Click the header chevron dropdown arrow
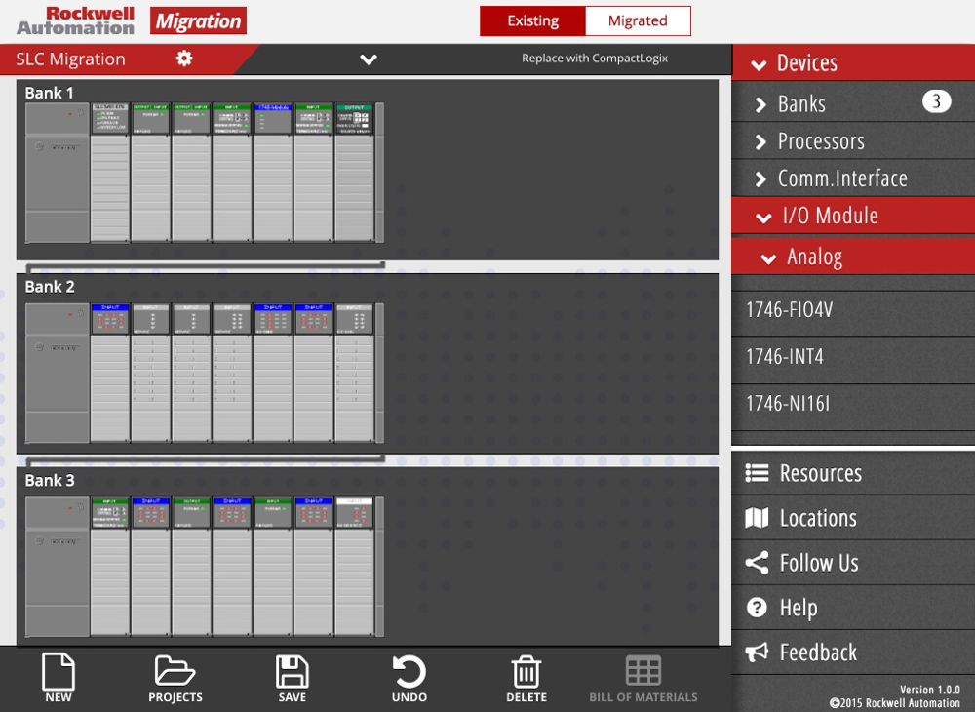 click(369, 59)
